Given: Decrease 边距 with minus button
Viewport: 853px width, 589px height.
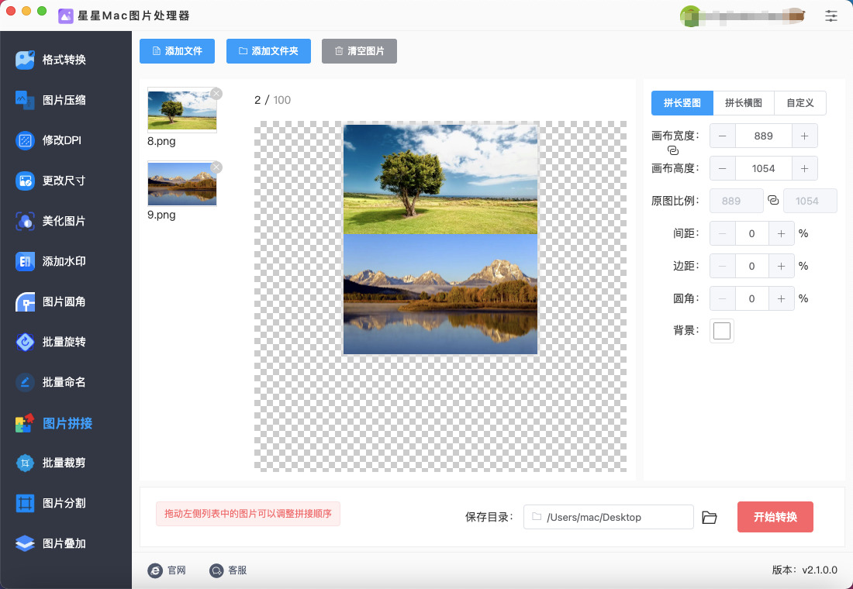Looking at the screenshot, I should pyautogui.click(x=723, y=266).
